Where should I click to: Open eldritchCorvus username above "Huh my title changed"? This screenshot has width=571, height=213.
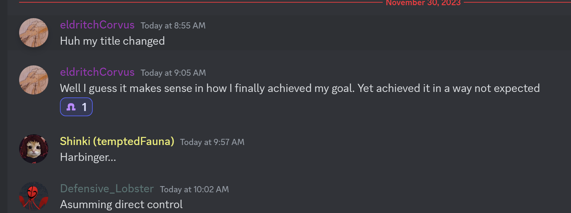coord(97,25)
